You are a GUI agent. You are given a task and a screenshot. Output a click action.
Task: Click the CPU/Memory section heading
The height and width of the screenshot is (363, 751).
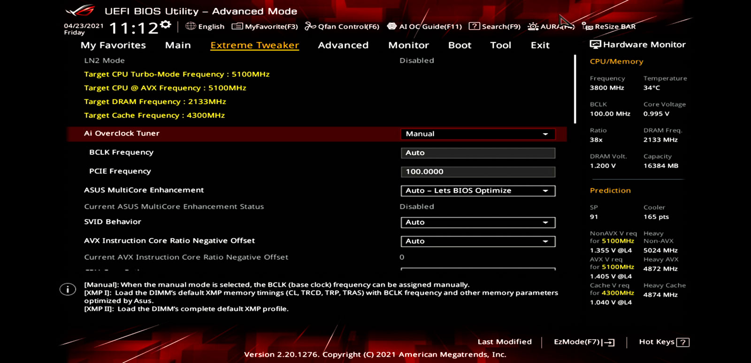pos(616,61)
